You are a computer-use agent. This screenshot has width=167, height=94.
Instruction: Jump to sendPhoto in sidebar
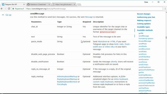tap(143, 44)
